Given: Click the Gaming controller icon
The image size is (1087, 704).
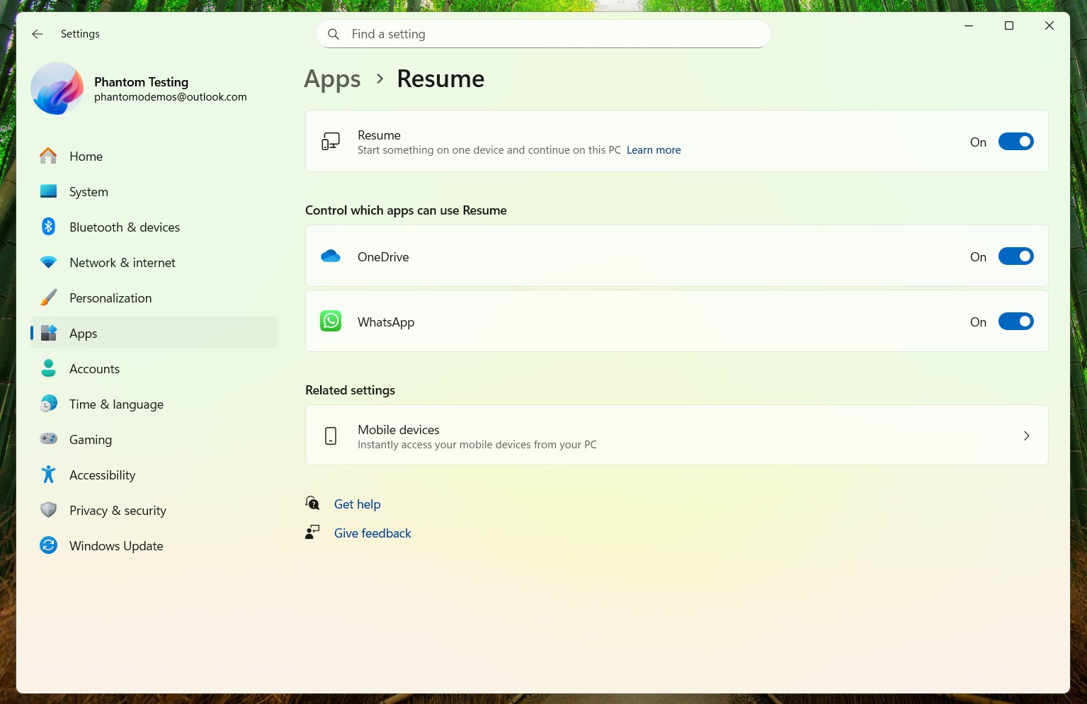Looking at the screenshot, I should coord(48,439).
